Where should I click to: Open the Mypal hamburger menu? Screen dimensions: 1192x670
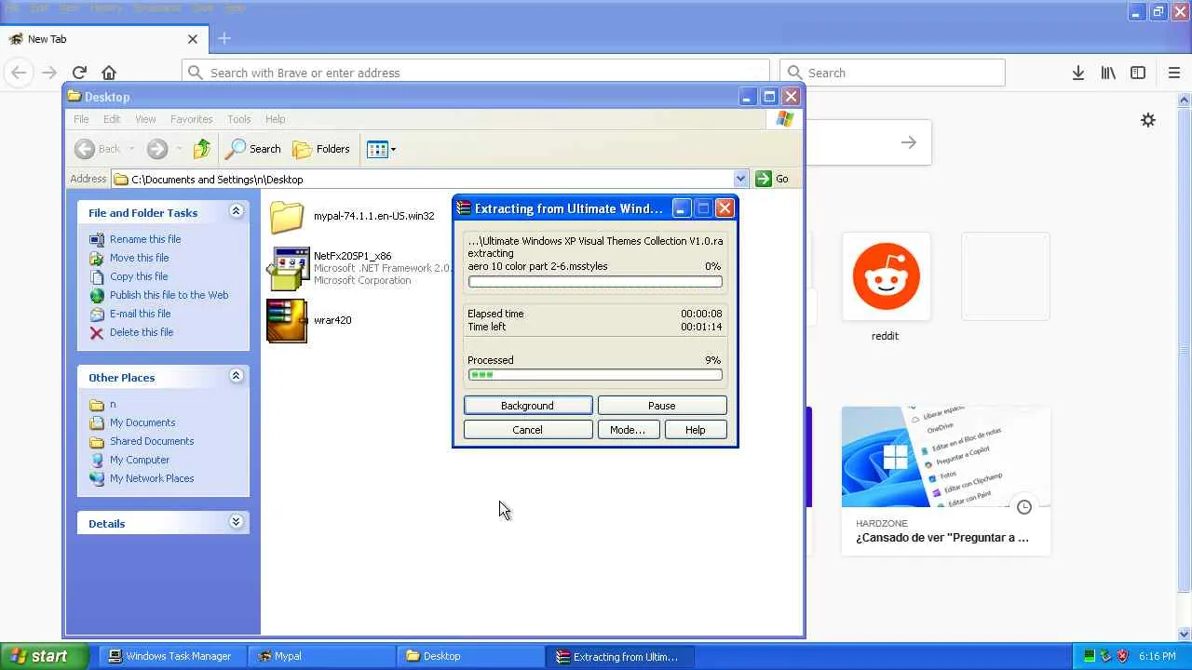(1174, 73)
